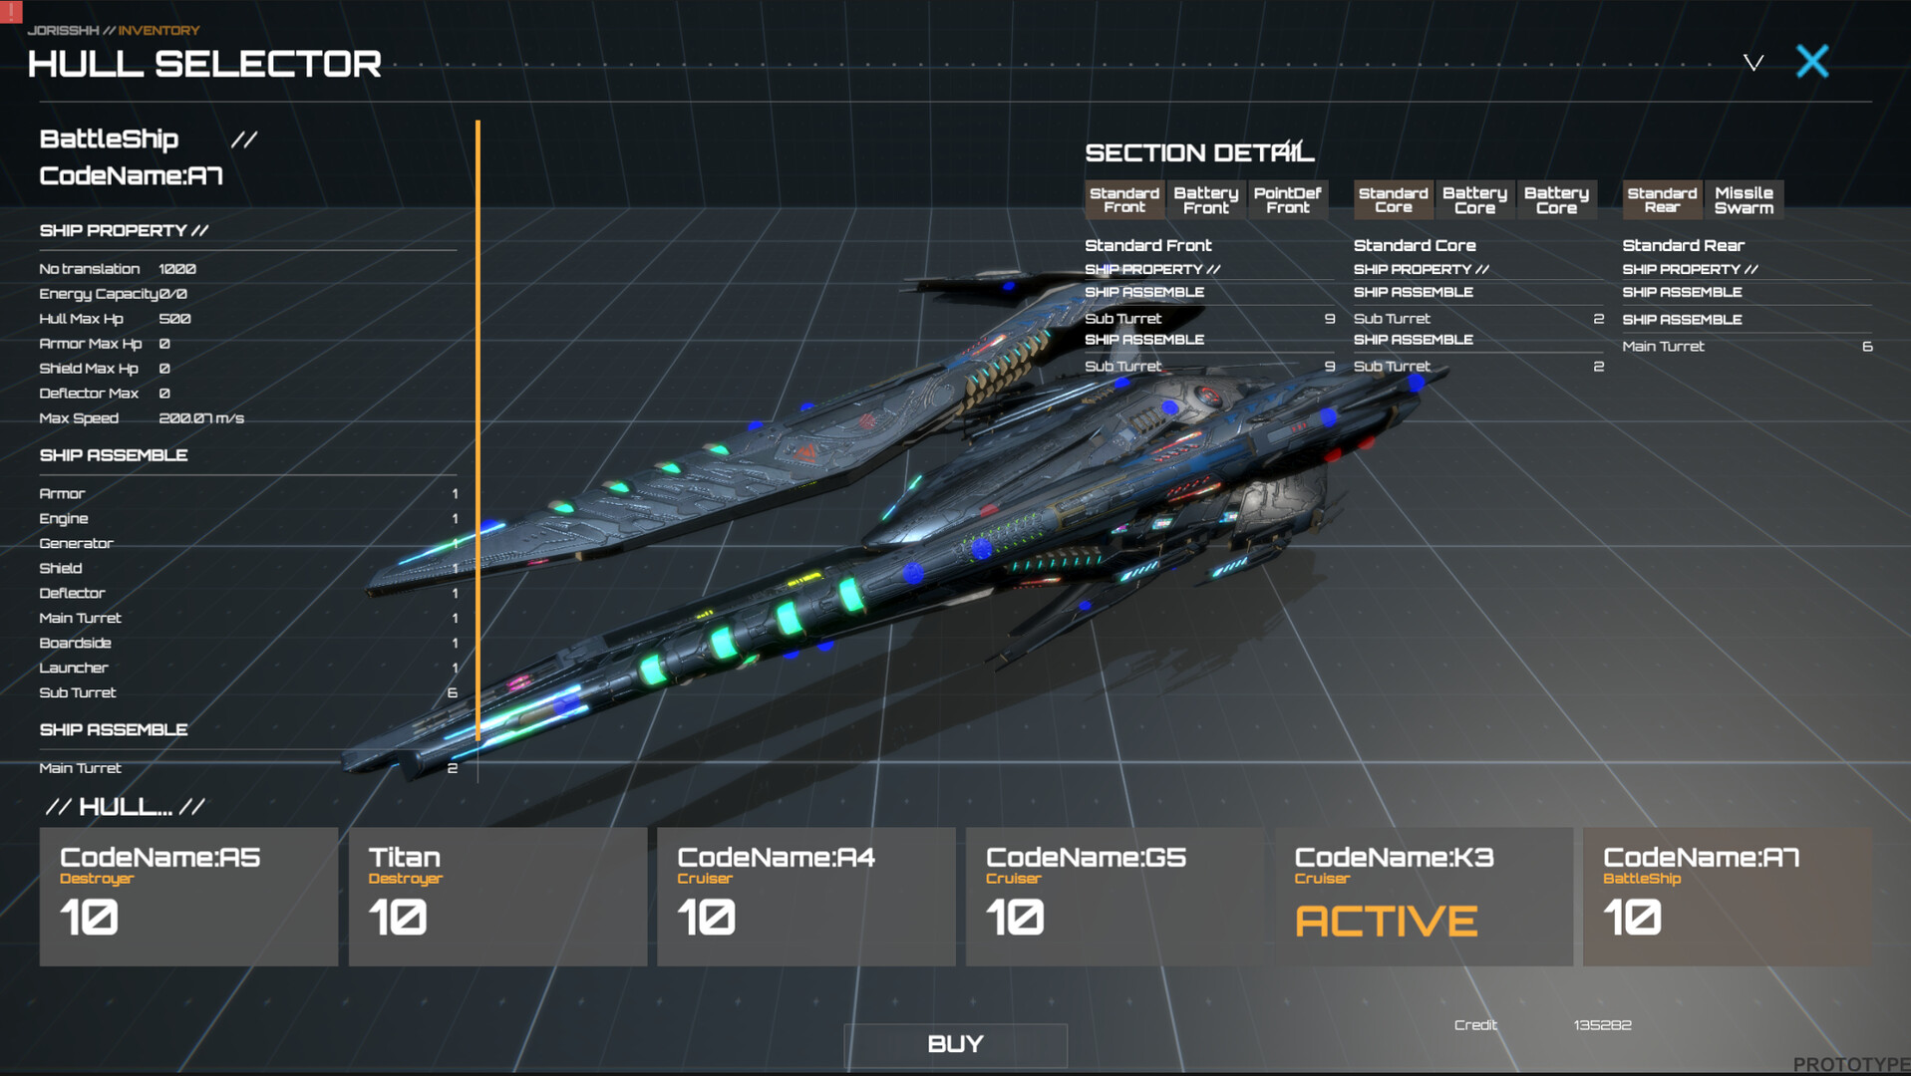Expand the SHIP ASSEMBLE section
This screenshot has height=1076, width=1911.
(113, 455)
